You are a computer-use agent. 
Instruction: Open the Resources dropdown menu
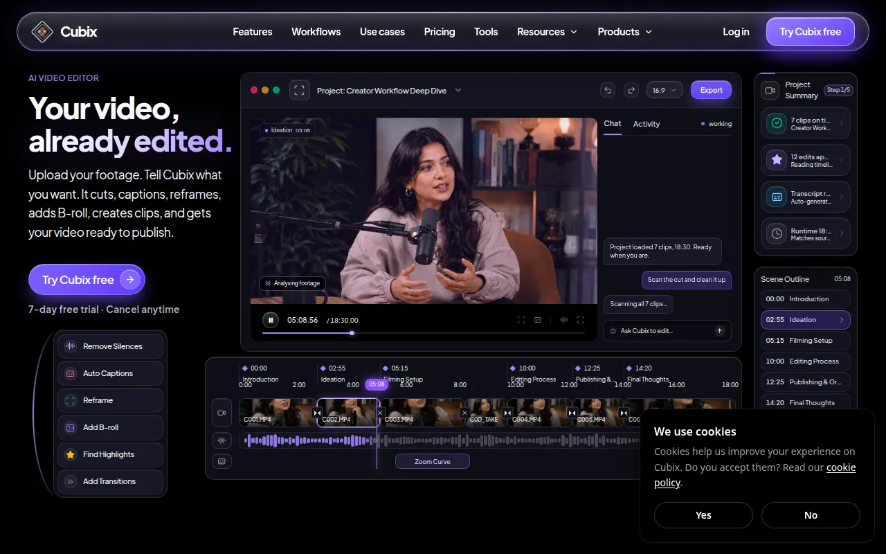[547, 32]
